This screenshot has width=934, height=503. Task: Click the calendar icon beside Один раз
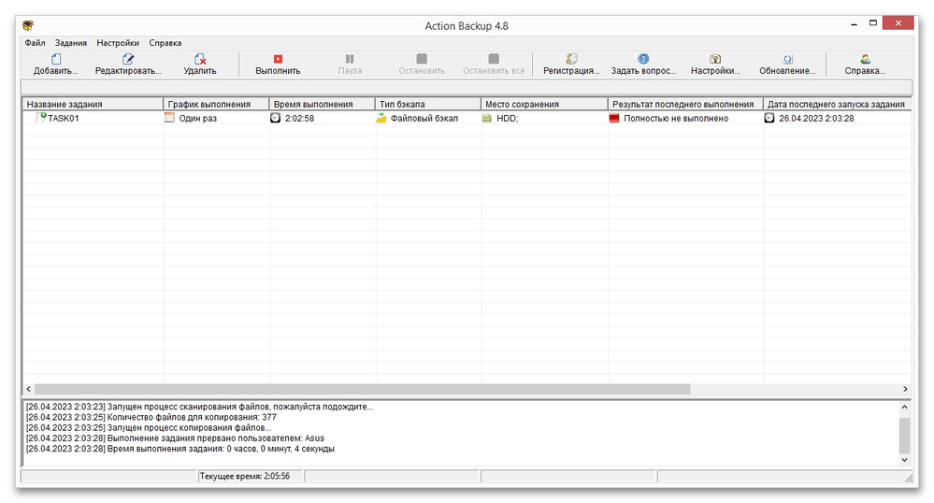[x=170, y=118]
